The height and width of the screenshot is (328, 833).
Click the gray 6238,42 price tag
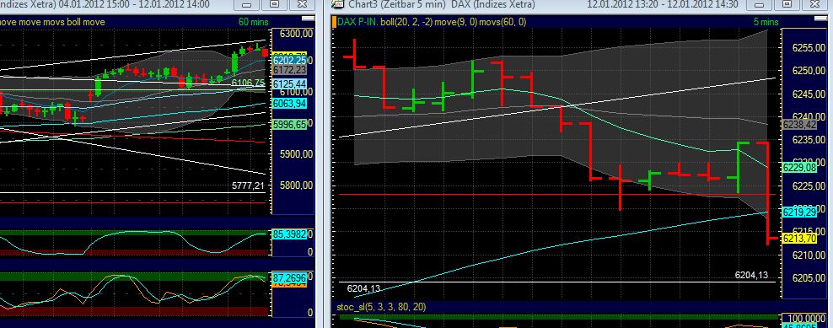(799, 125)
